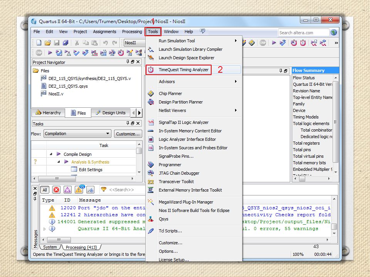Screen dimensions: 370x277
Task: Switch to the Design Units tab
Action: tap(111, 113)
